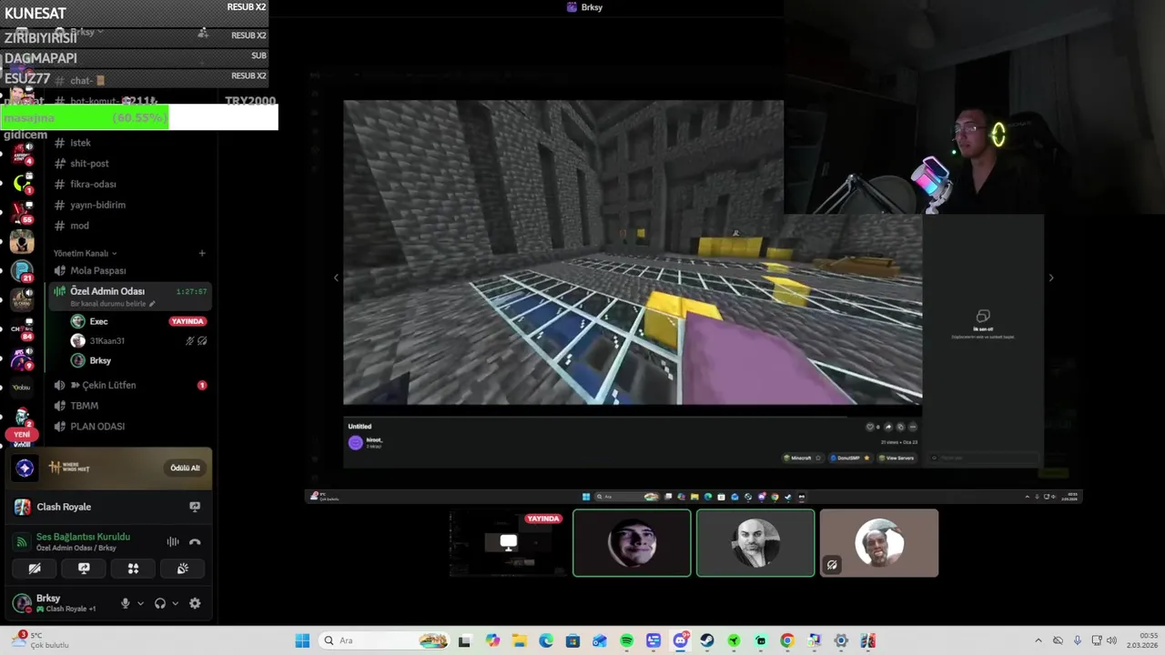Open File Explorer from the taskbar
This screenshot has height=655, width=1165.
pos(519,640)
